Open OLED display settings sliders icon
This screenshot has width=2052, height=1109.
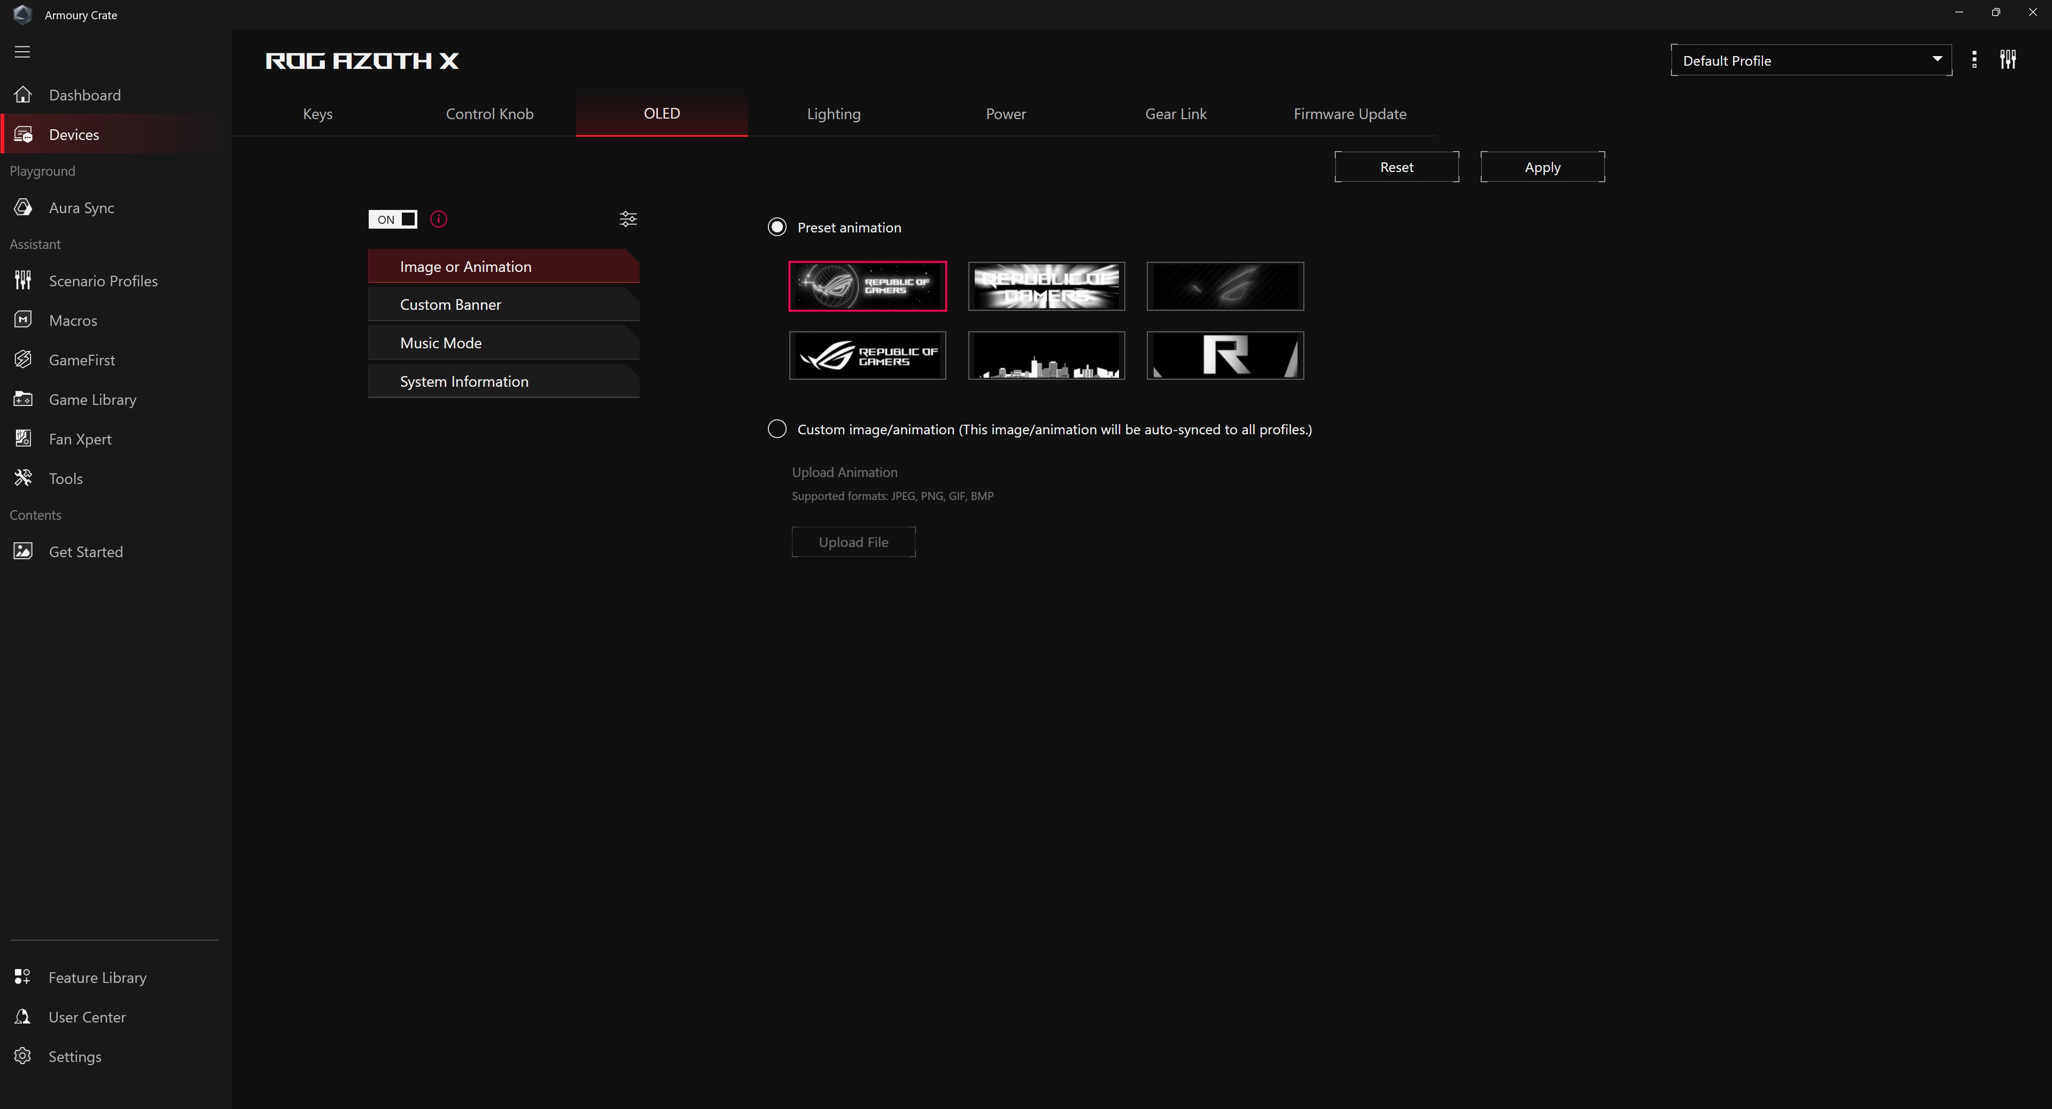[x=628, y=219]
